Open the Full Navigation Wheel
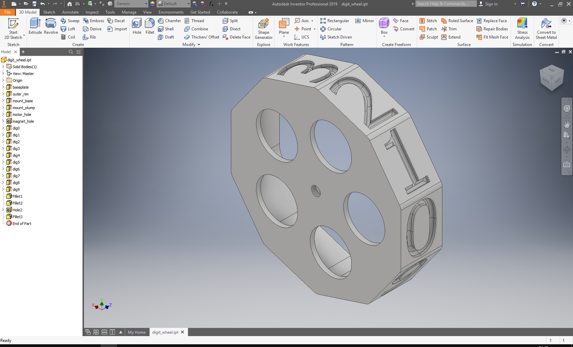The width and height of the screenshot is (573, 347). point(567,108)
